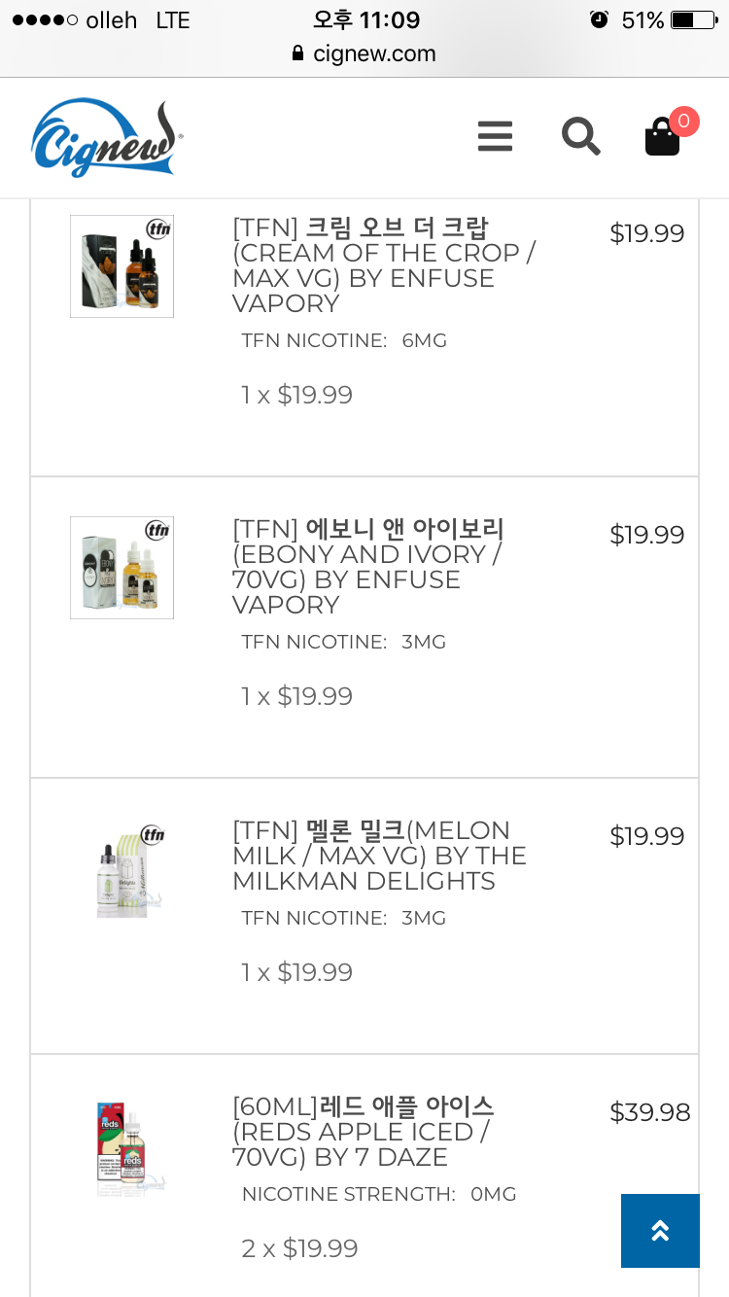
Task: Open Cream of the Crop product thumbnail
Action: tap(121, 266)
